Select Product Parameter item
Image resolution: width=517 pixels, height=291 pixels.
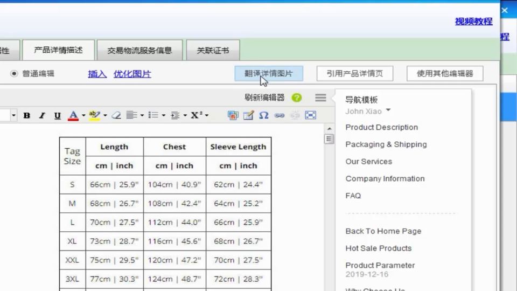point(380,266)
